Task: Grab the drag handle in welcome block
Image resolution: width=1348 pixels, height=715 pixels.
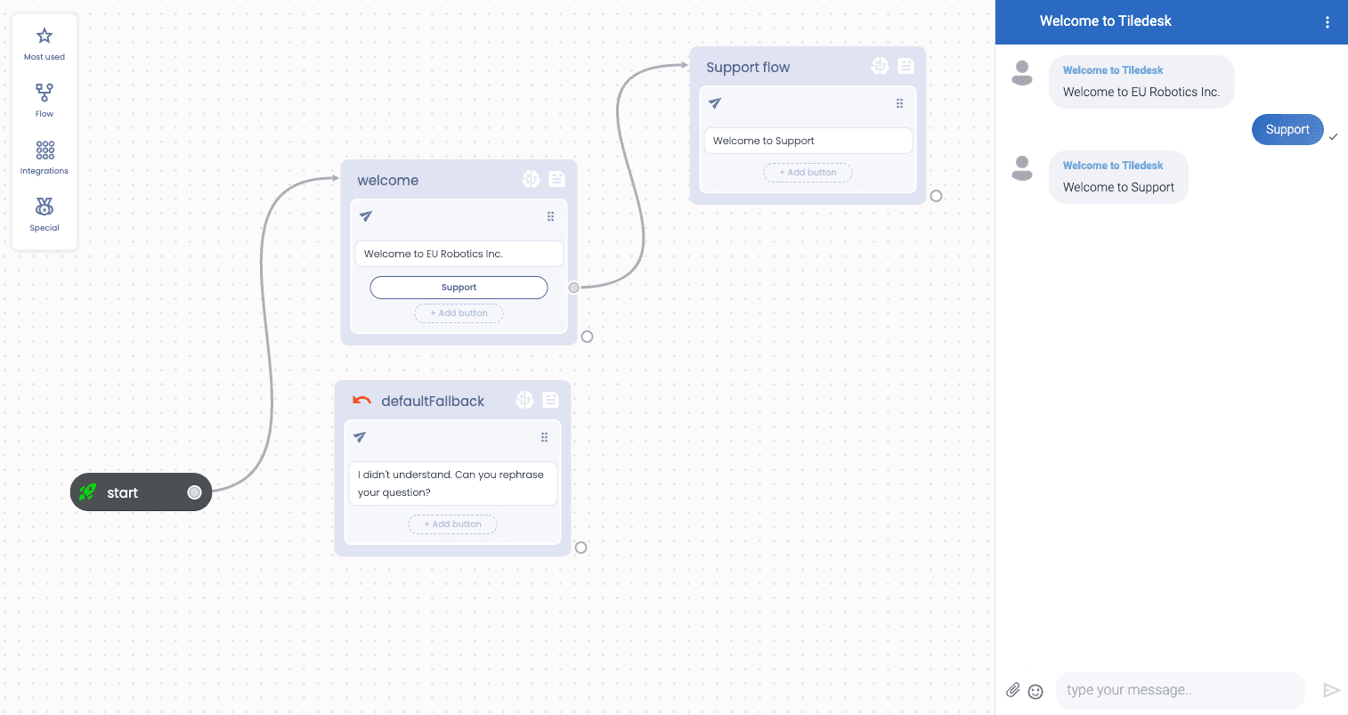Action: coord(550,216)
